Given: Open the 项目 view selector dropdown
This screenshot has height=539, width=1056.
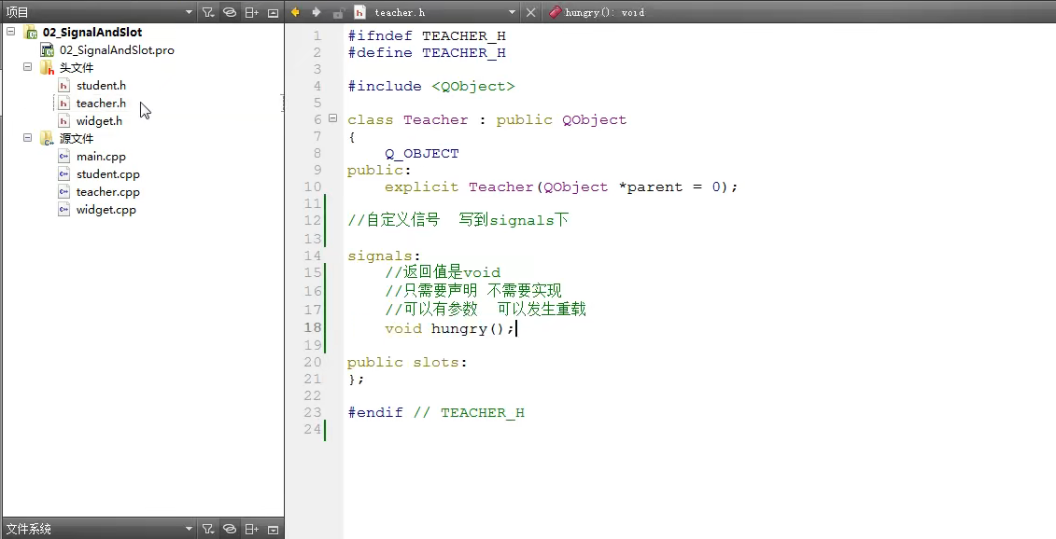Looking at the screenshot, I should click(x=189, y=12).
